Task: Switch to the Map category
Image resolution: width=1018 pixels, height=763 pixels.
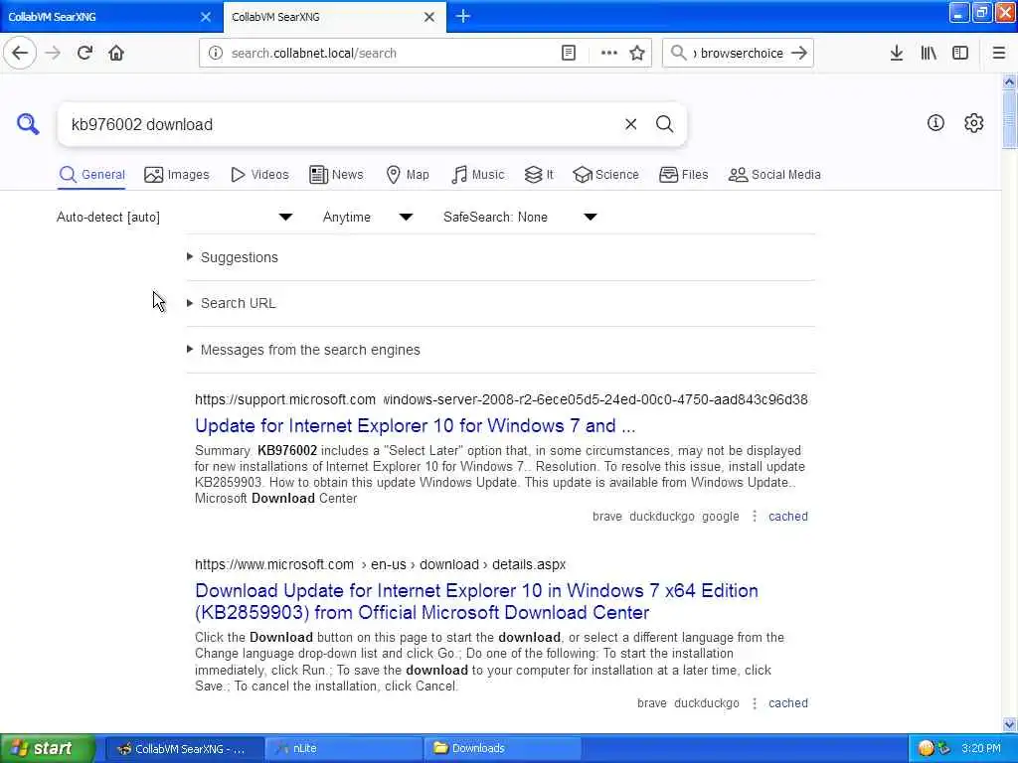Action: pos(408,175)
